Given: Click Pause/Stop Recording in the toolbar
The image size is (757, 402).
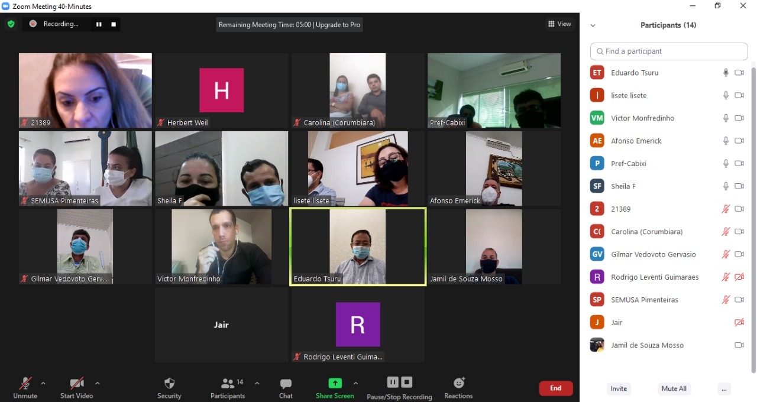Looking at the screenshot, I should [399, 388].
